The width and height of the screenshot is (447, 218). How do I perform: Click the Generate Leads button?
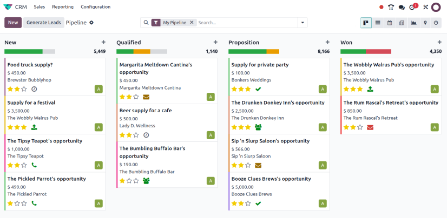pos(43,23)
